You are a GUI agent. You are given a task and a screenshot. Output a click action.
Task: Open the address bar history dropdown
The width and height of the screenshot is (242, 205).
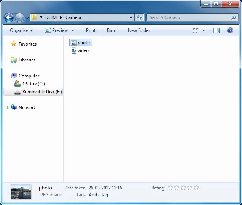click(x=131, y=17)
